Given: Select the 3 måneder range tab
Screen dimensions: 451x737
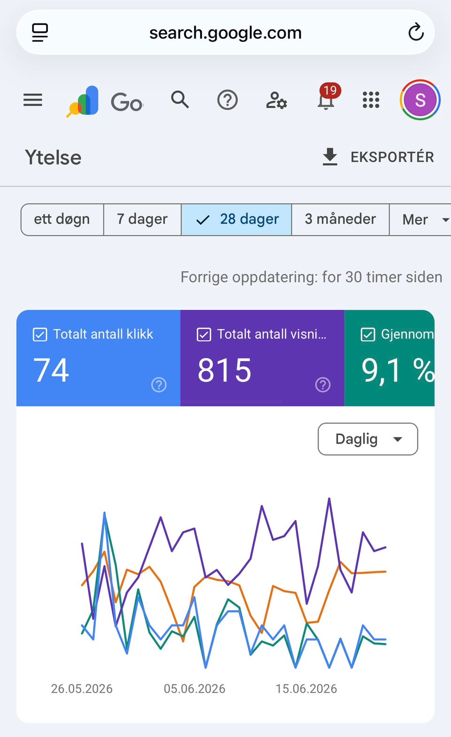Looking at the screenshot, I should 341,219.
